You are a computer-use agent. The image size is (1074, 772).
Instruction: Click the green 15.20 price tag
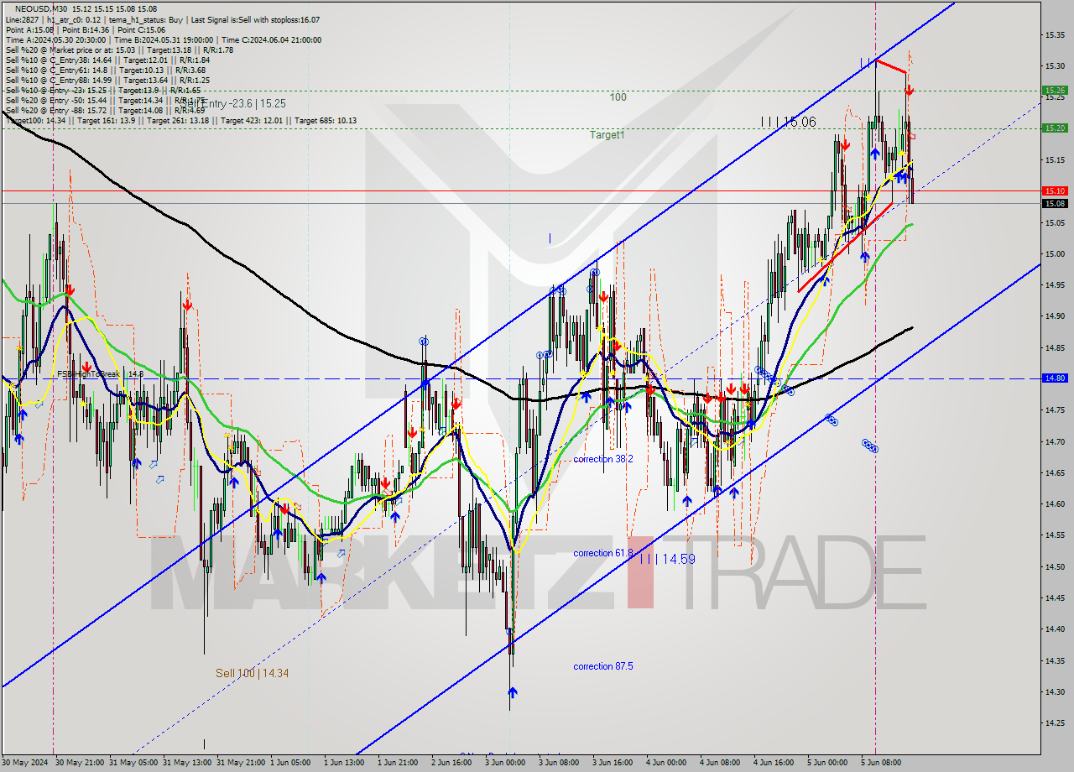[x=1054, y=128]
